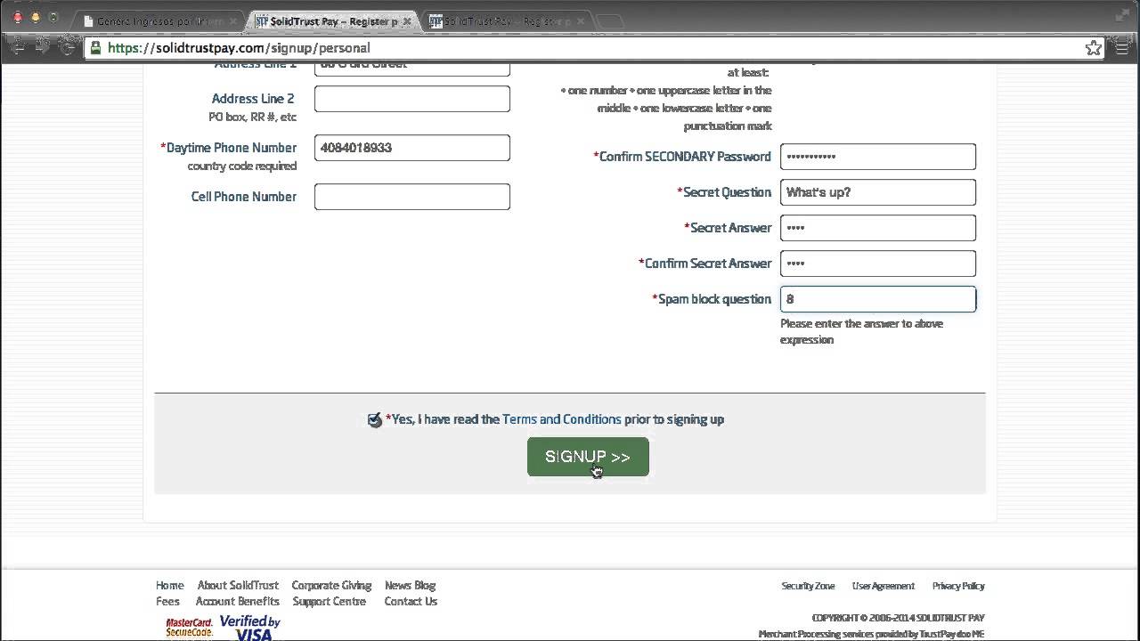Bookmark this page with the star icon
This screenshot has height=641, width=1140.
(1094, 48)
